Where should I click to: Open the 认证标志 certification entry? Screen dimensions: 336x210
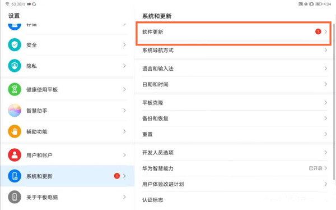[x=235, y=200]
